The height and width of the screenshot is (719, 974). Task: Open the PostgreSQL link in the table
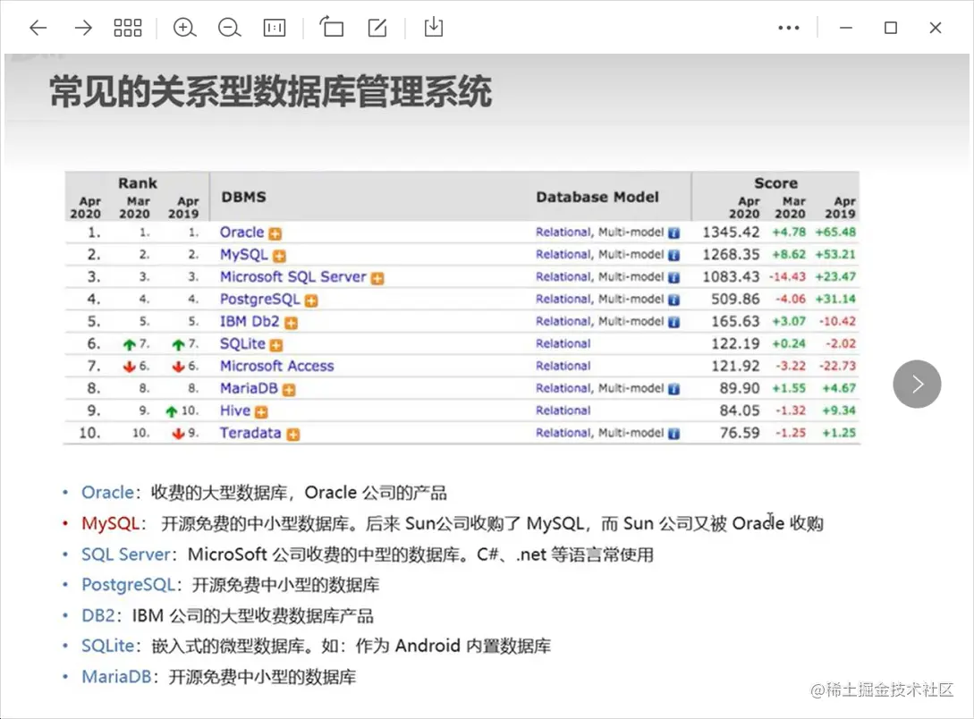[259, 300]
